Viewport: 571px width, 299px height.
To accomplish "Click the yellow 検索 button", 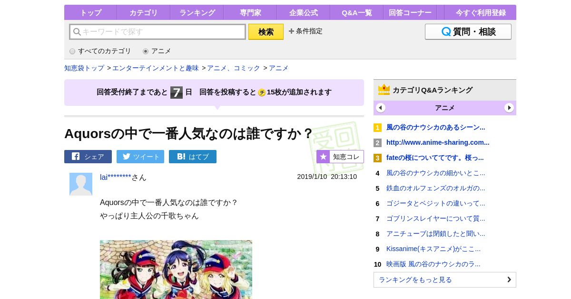I will point(266,32).
